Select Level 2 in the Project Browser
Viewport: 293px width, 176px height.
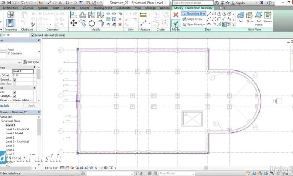coord(10,137)
